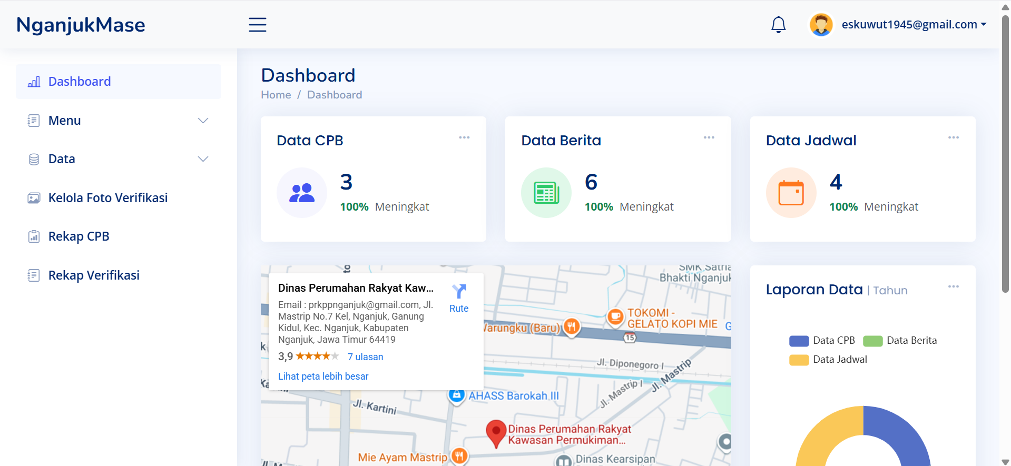
Task: Click the Rute directions icon on map
Action: click(459, 292)
